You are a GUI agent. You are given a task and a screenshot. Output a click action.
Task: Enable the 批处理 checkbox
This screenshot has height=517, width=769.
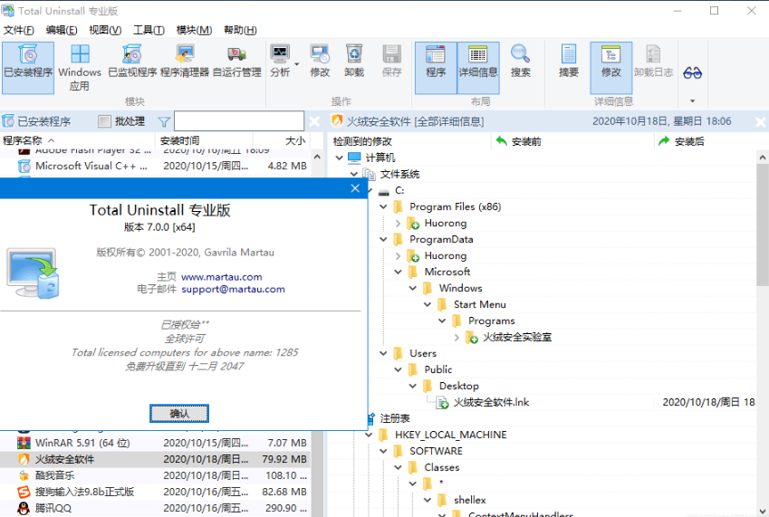[x=104, y=121]
